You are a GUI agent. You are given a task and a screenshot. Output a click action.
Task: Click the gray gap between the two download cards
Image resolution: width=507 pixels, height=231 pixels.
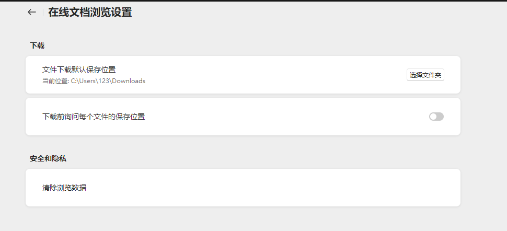click(243, 96)
